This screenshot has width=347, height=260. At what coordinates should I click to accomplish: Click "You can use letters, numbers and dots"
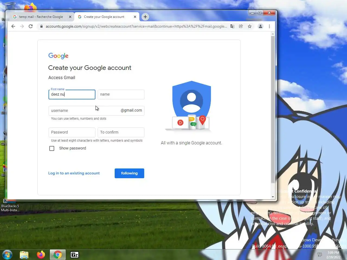coord(79,119)
